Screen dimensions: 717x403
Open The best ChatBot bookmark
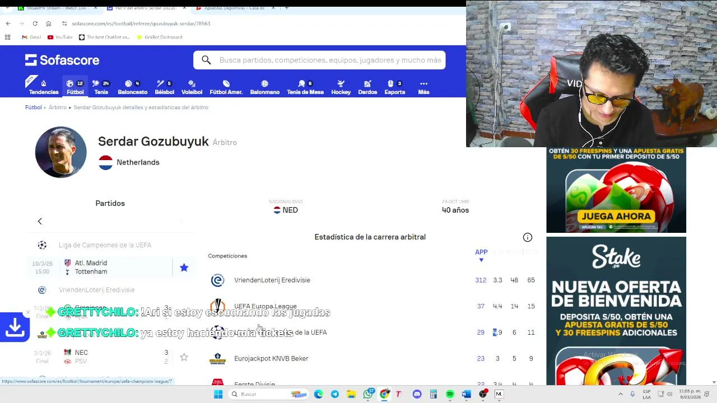(x=104, y=37)
